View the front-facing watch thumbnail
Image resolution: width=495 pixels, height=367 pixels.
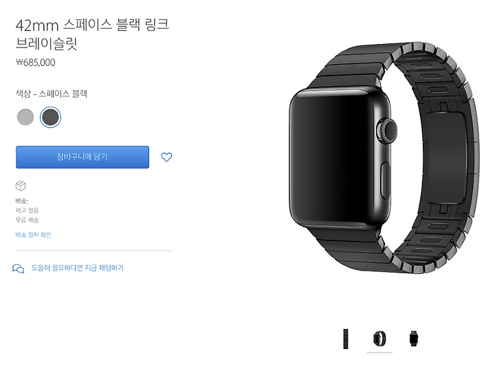[414, 339]
